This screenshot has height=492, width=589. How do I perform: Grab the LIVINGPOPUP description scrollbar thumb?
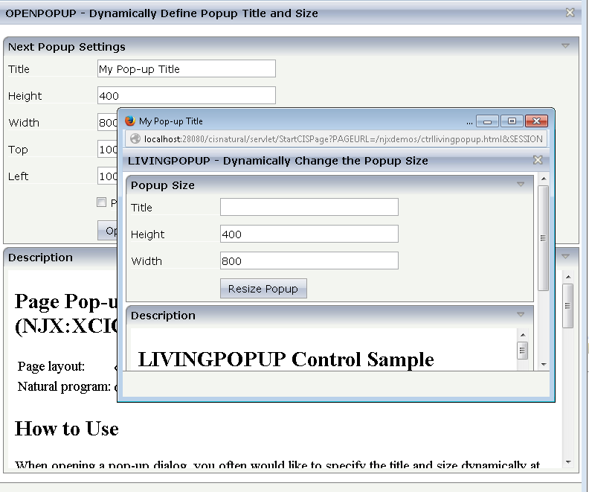[x=522, y=351]
